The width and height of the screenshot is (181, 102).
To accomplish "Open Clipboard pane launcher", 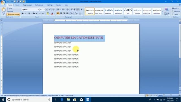I will click(19, 17).
